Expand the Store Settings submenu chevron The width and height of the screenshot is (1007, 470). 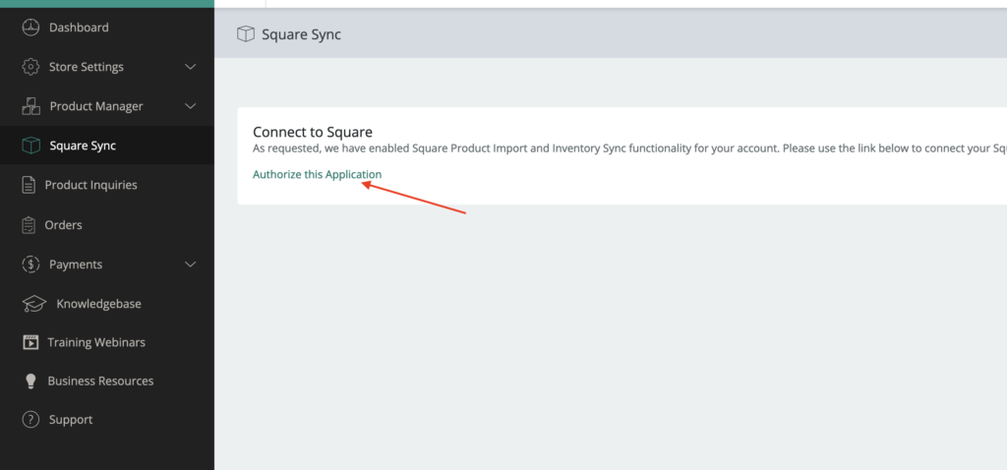coord(191,67)
